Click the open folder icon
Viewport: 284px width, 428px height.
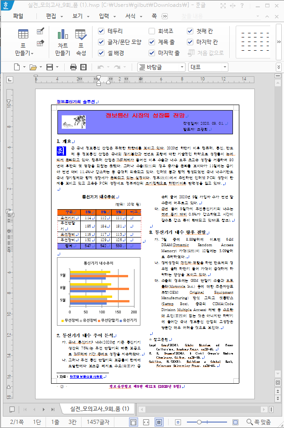click(33, 67)
